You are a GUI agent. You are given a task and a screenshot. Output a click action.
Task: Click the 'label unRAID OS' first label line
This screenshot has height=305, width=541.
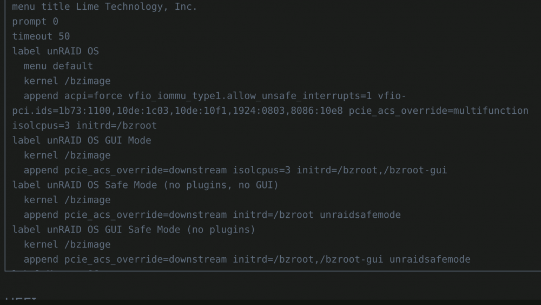click(56, 51)
